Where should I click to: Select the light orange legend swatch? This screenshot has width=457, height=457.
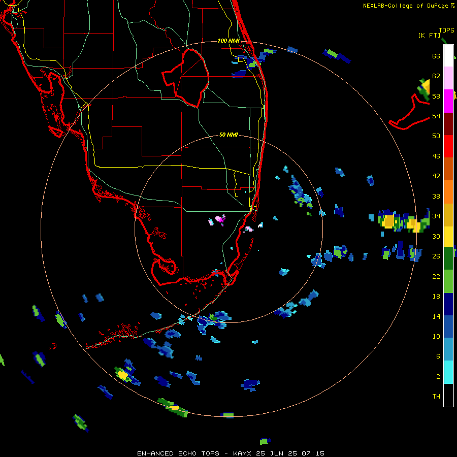[x=448, y=192]
